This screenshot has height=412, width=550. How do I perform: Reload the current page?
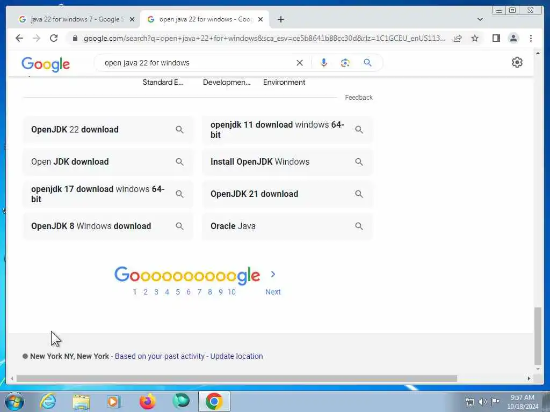(x=54, y=38)
